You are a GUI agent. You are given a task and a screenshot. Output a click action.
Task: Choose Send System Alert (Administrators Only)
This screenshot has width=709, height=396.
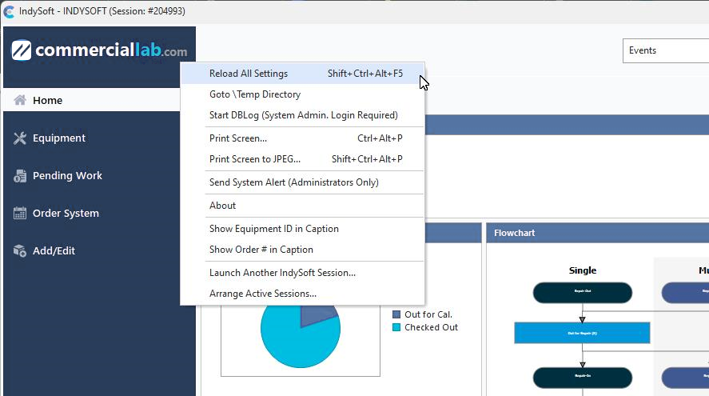302,182
